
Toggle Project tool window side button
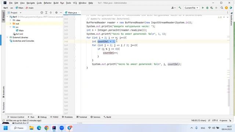[x=4, y=16]
